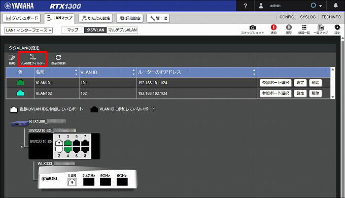Take a snapshot with the camera icon
Viewport: 345px width, 198px height.
(x=252, y=29)
